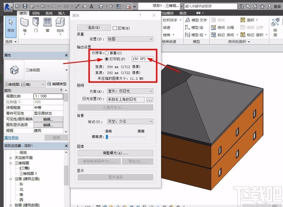Screen dimensions: 283x207
Task: Click the Component tool icon
Action: (60, 23)
